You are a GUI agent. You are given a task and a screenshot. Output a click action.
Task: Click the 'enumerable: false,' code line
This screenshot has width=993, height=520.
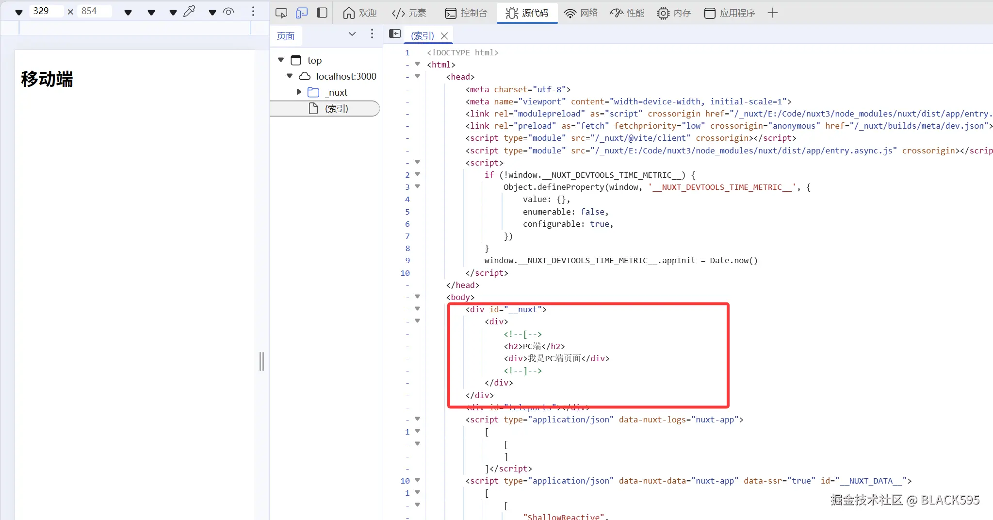[566, 212]
